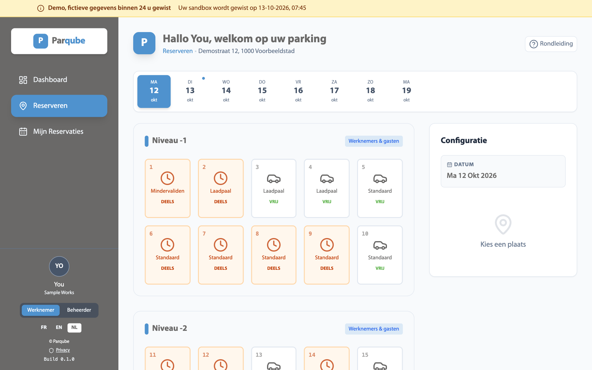Select date Thursday 15 okt
The image size is (592, 370).
[262, 91]
